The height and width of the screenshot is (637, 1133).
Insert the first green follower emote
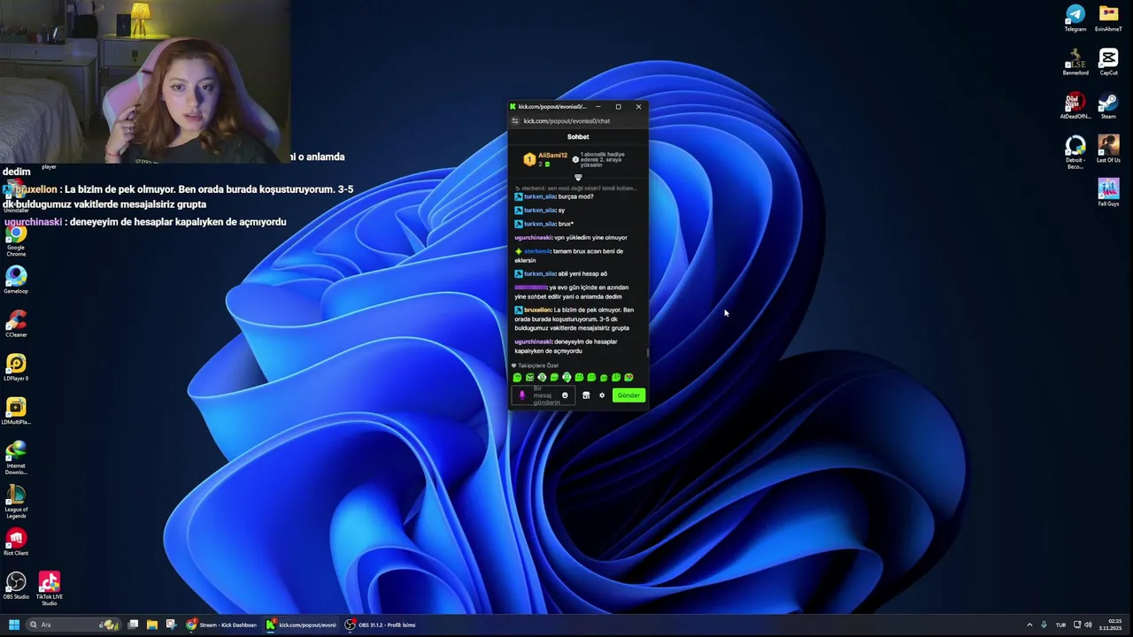517,378
